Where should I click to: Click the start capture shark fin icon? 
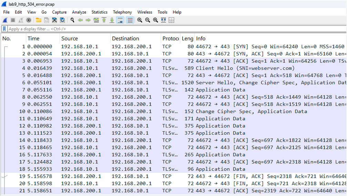coord(5,20)
